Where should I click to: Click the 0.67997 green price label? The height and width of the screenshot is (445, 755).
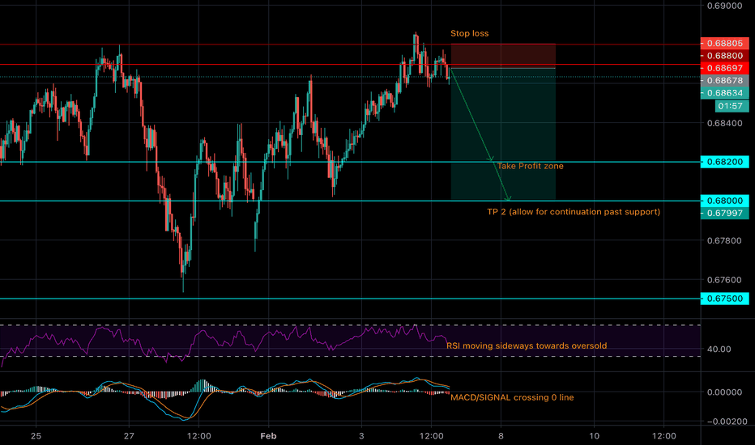[725, 213]
